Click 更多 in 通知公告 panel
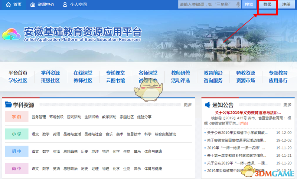Image resolution: width=297 pixels, height=179 pixels. point(287,105)
